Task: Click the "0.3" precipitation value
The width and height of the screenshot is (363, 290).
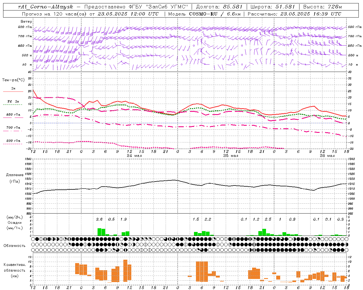Action: 340,219
